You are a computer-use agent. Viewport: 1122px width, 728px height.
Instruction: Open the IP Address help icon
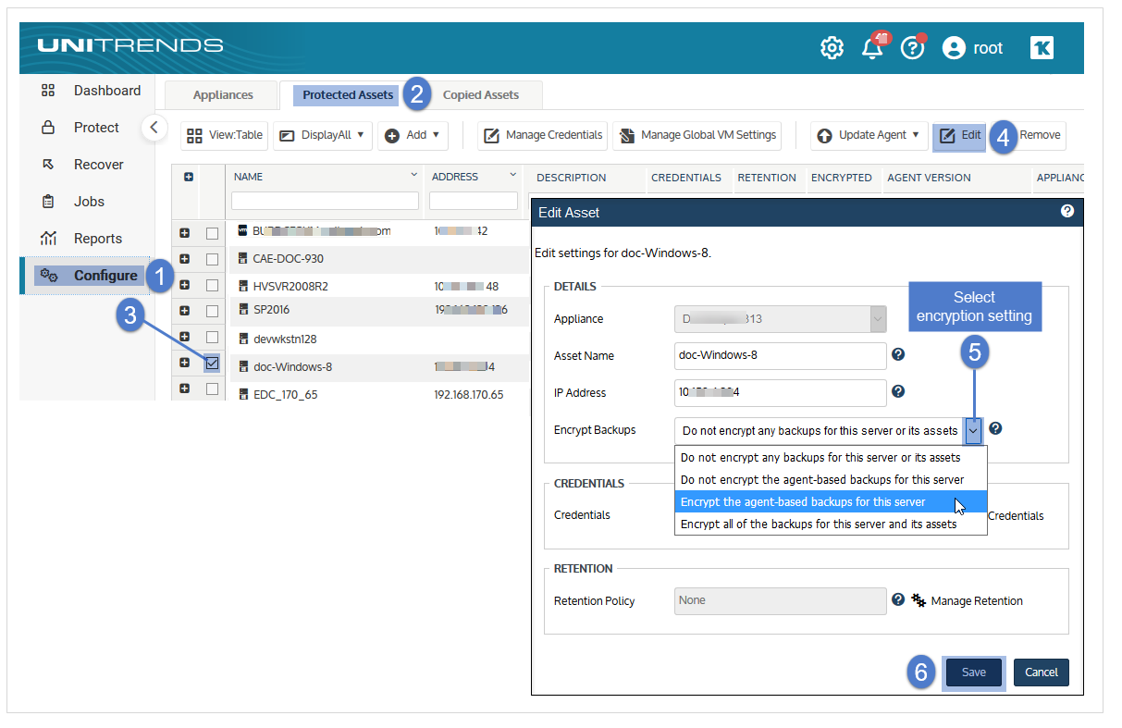[898, 391]
